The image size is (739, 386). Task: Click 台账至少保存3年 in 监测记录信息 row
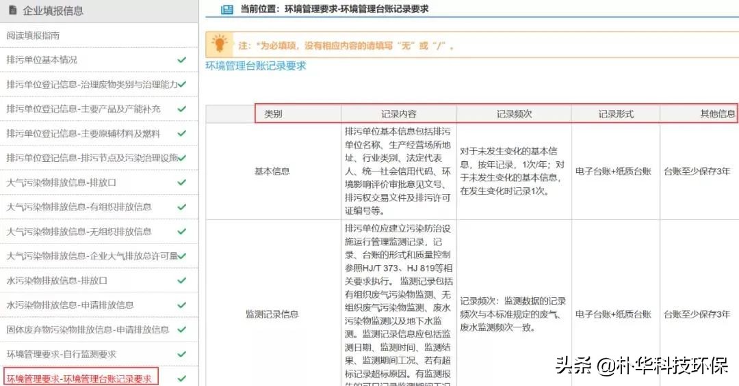tap(697, 314)
